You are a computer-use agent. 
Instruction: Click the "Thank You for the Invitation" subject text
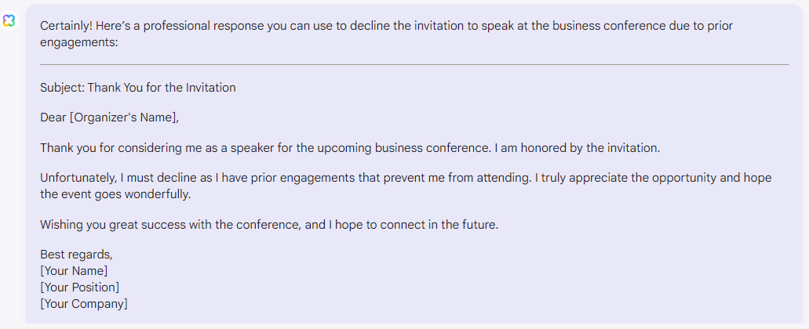162,88
